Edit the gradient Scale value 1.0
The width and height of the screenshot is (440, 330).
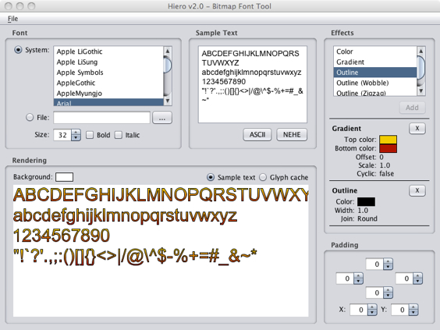tap(385, 165)
